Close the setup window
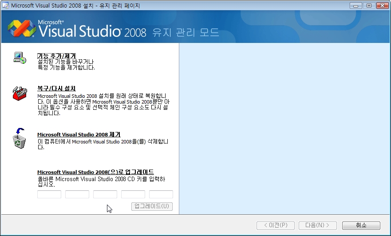 382,5
